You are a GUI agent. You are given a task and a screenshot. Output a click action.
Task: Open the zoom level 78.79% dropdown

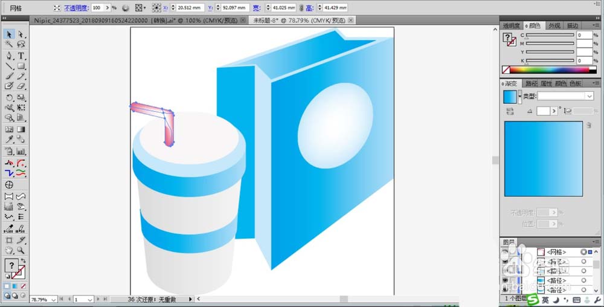[54, 299]
